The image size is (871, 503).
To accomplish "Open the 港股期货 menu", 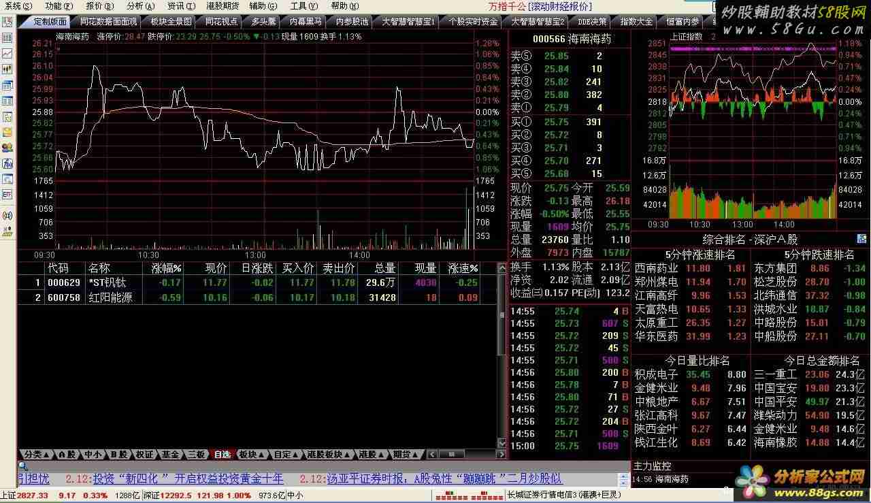I will coord(223,5).
